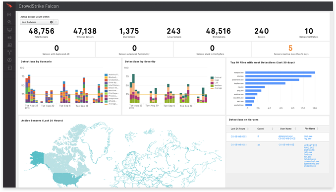336x192 pixels.
Task: Open the powershell.exe file link
Action: (311, 161)
